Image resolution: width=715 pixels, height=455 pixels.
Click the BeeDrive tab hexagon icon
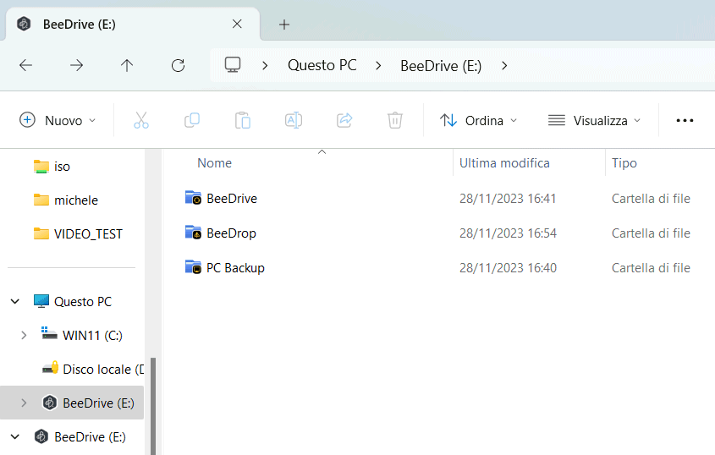[x=24, y=24]
